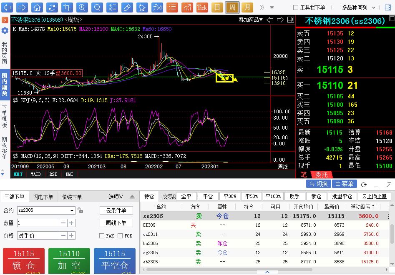Select the 国内期货 sidebar tab
The image size is (395, 275).
click(x=5, y=85)
